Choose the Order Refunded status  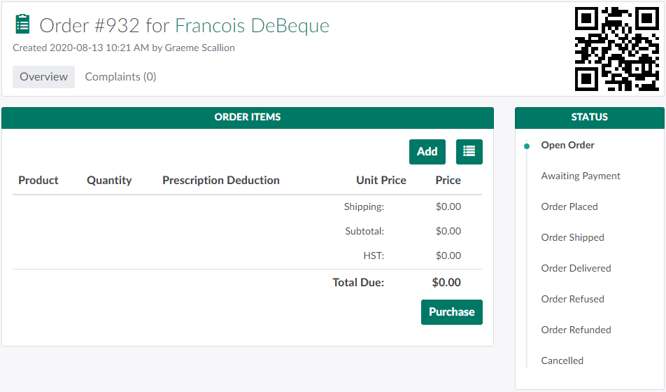(x=576, y=330)
